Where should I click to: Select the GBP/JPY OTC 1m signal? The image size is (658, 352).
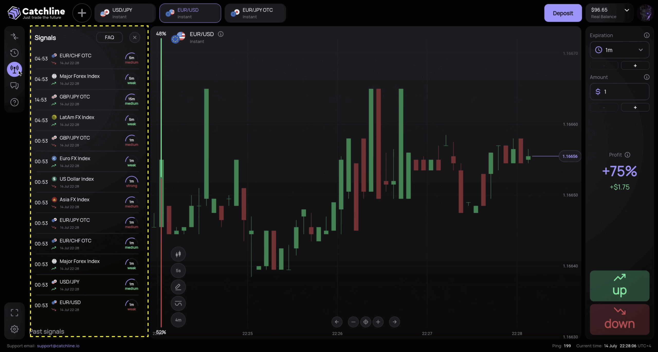(x=87, y=141)
